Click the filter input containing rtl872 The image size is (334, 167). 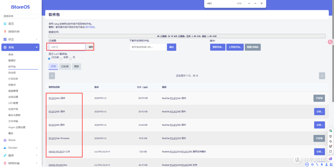point(67,47)
